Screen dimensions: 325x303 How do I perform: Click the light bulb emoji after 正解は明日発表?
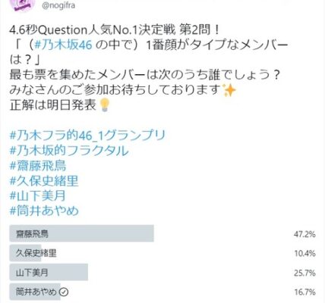104,105
